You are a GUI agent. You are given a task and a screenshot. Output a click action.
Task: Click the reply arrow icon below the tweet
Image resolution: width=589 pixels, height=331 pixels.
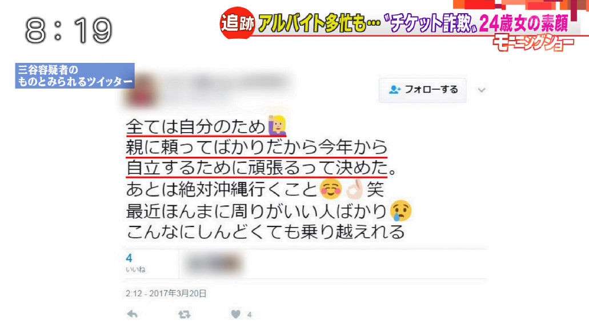132,314
